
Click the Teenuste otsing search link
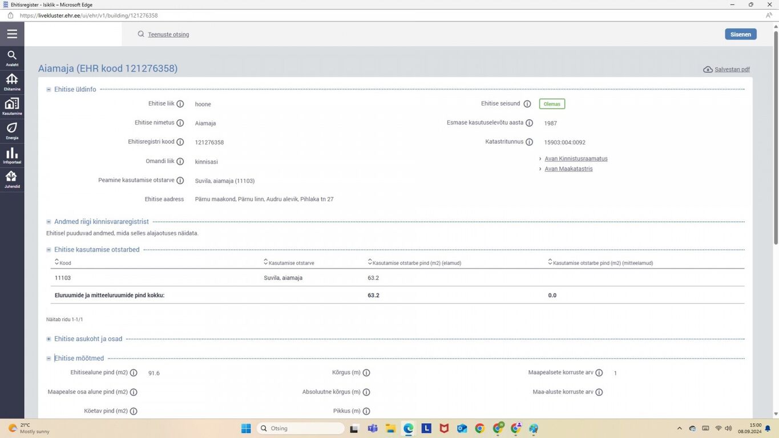[x=168, y=34]
